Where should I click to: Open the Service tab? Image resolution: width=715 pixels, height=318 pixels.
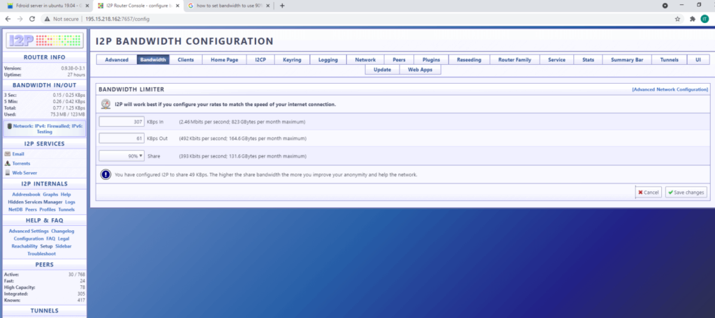pyautogui.click(x=556, y=60)
